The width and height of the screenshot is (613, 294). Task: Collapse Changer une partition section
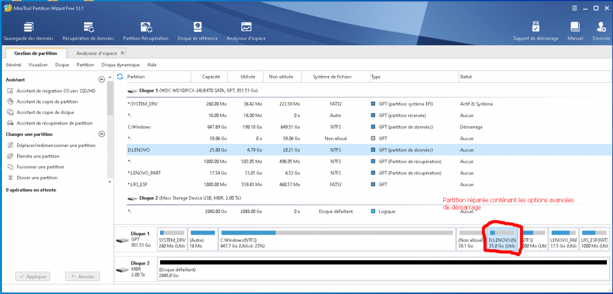101,134
